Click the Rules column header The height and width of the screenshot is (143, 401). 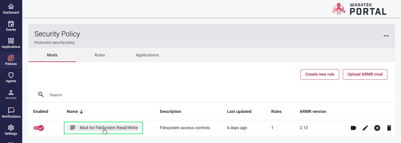point(276,111)
